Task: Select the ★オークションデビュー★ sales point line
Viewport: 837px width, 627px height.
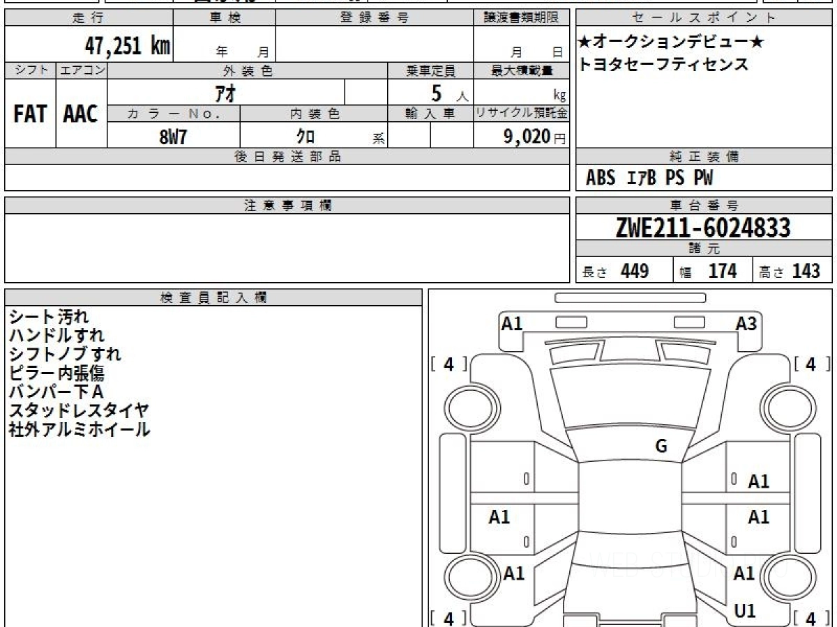Action: [x=670, y=42]
